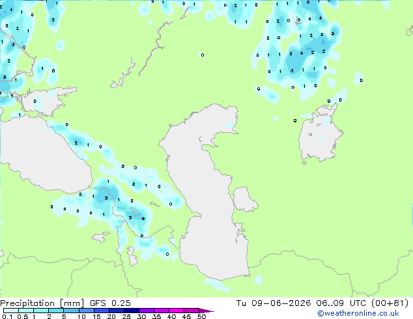Screen dimensions: 413x319
Task: Click the '10' legend scale label
Action: point(81,316)
